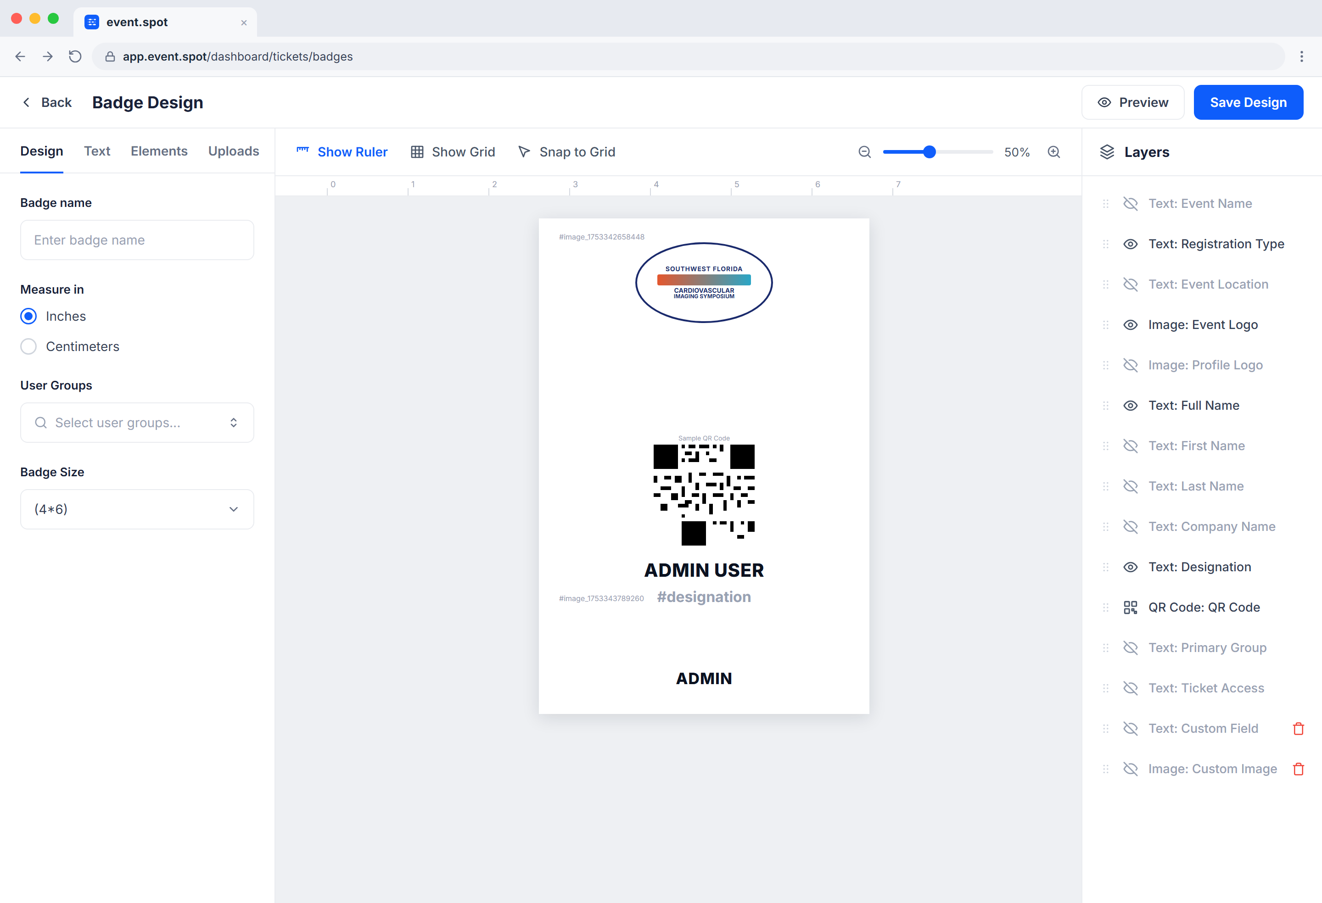Click the QR Code layer icon
Image resolution: width=1322 pixels, height=903 pixels.
(1130, 608)
